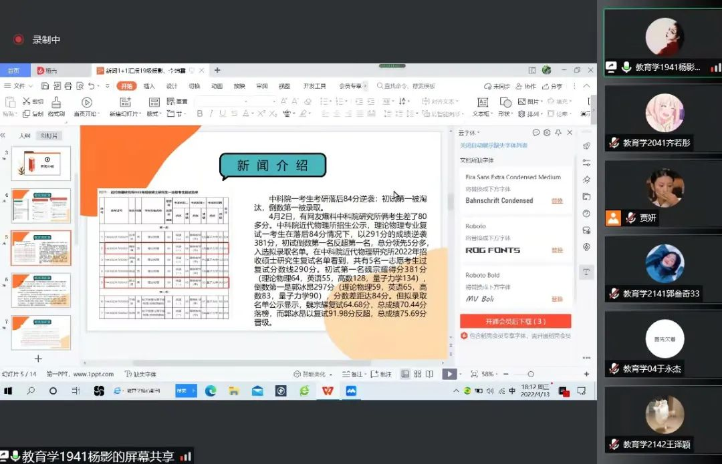Open WPS Office from the taskbar
Screen dimensions: 722x464
[x=328, y=391]
